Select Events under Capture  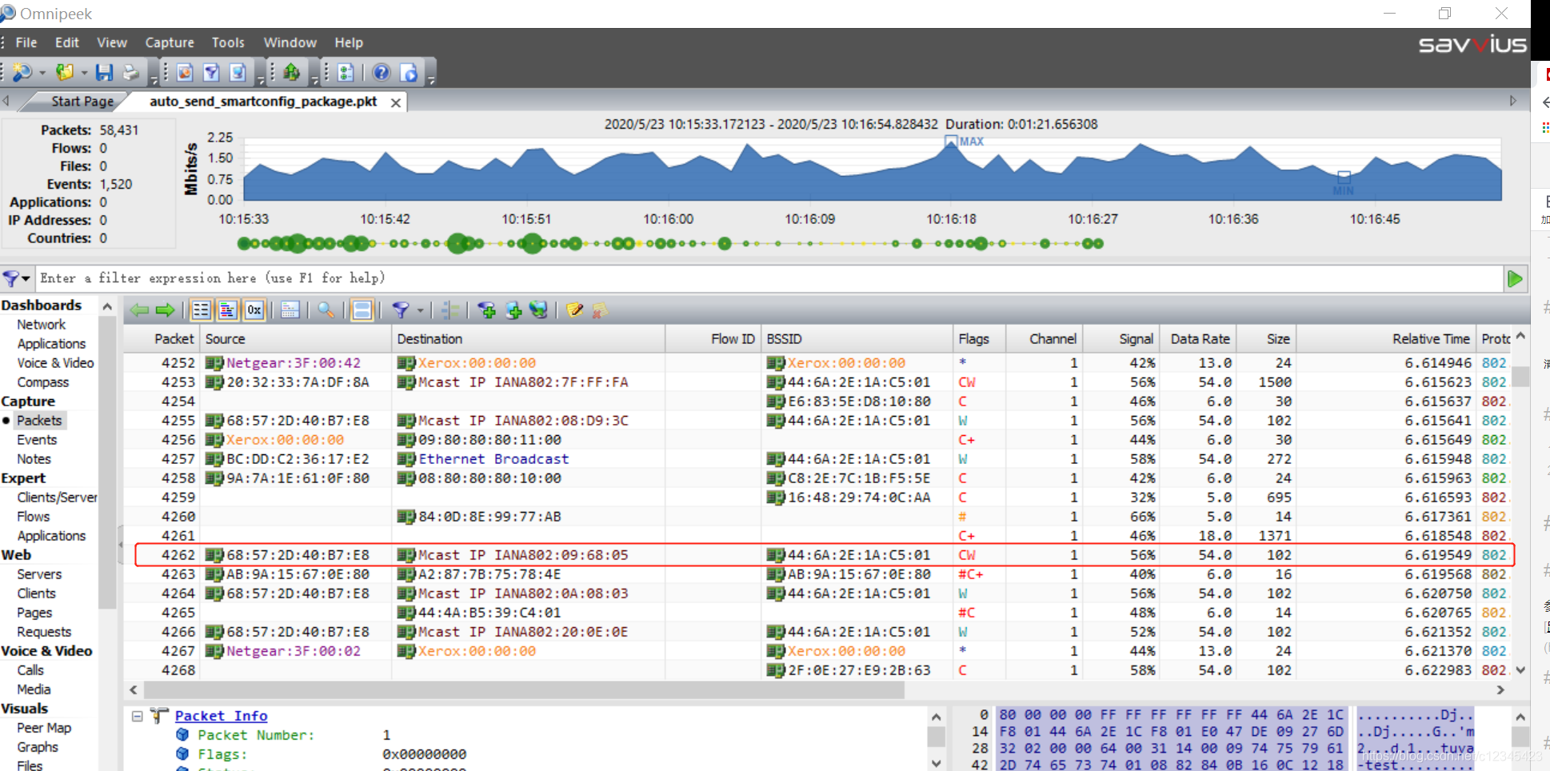pos(37,440)
